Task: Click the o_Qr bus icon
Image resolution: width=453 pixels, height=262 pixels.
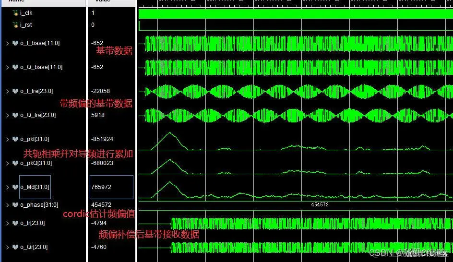Action: click(x=15, y=247)
